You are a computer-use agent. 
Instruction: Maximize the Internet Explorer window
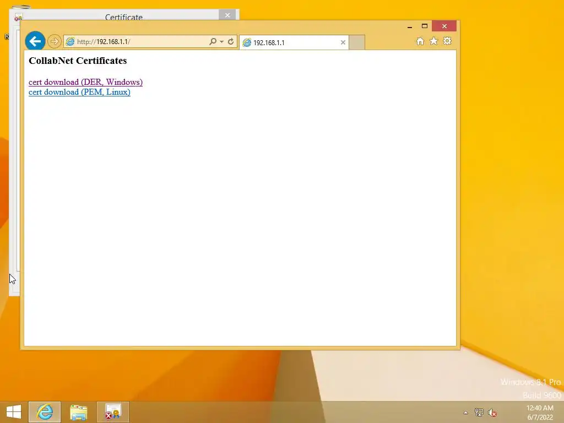(425, 26)
